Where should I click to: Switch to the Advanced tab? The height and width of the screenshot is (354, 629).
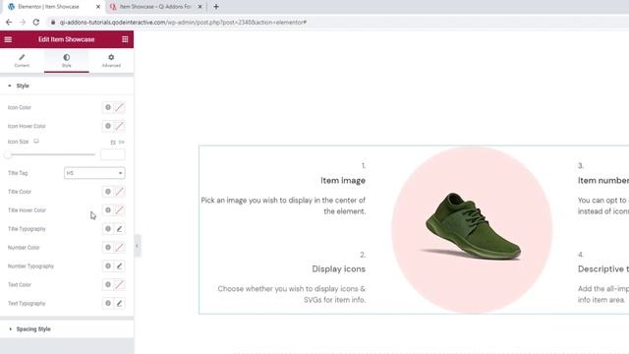point(111,61)
